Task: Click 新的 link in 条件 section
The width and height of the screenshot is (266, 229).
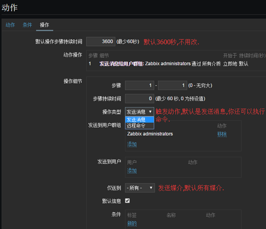Action: (x=132, y=223)
